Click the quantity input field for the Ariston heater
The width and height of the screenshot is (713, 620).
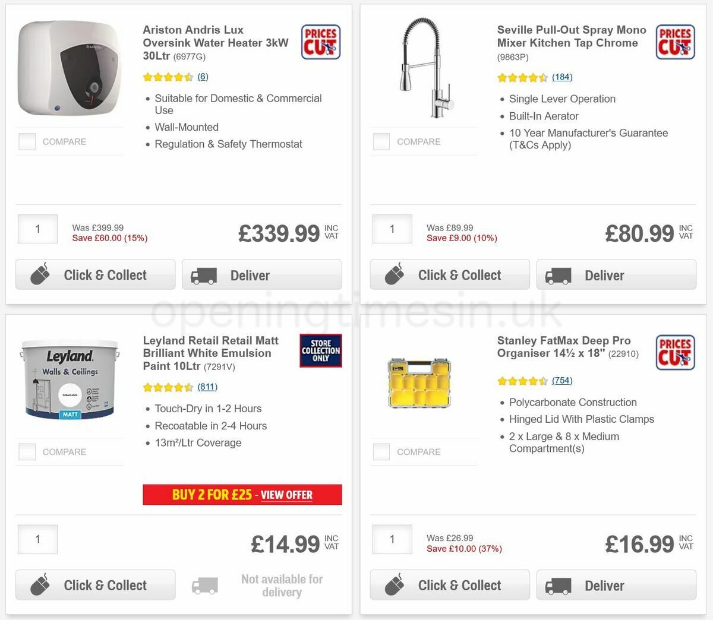[37, 229]
